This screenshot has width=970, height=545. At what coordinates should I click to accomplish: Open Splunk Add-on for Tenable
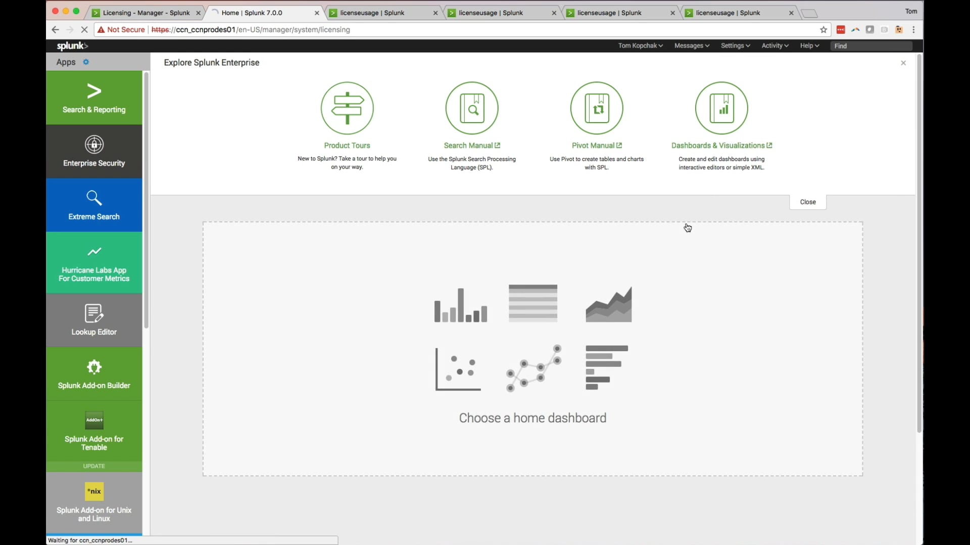93,431
